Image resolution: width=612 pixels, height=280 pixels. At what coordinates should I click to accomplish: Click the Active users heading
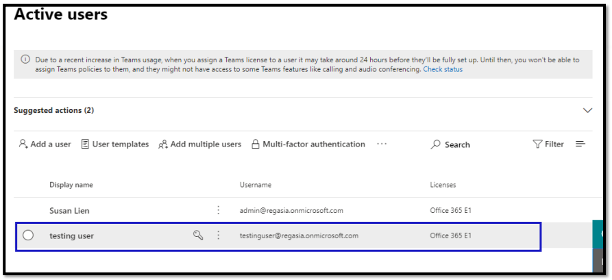pyautogui.click(x=61, y=14)
